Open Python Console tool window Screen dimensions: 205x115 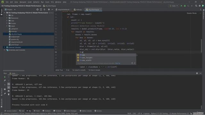pyautogui.click(x=86, y=111)
